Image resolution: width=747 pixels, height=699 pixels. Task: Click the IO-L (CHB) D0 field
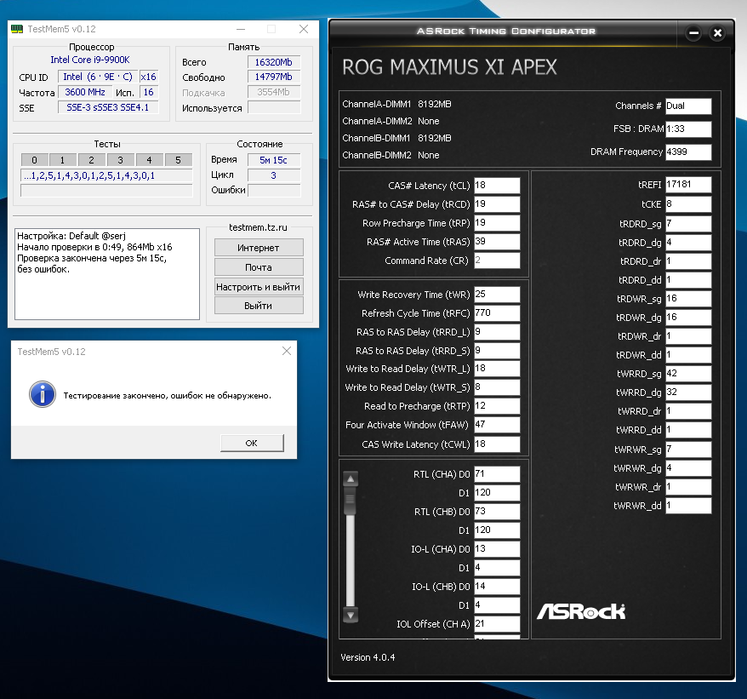coord(497,586)
